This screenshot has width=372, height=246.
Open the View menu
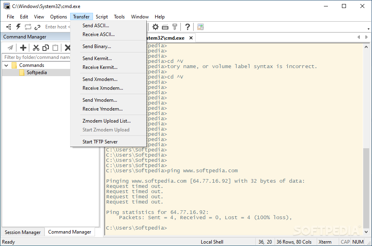(x=39, y=17)
